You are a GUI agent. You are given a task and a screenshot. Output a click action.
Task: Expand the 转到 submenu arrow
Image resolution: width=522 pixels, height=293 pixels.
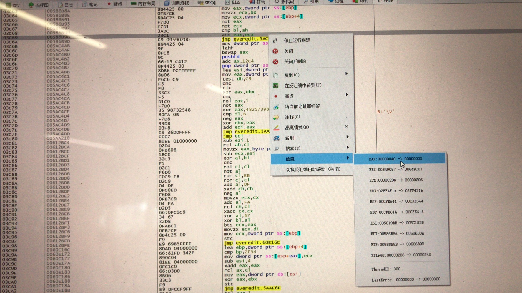pos(347,137)
